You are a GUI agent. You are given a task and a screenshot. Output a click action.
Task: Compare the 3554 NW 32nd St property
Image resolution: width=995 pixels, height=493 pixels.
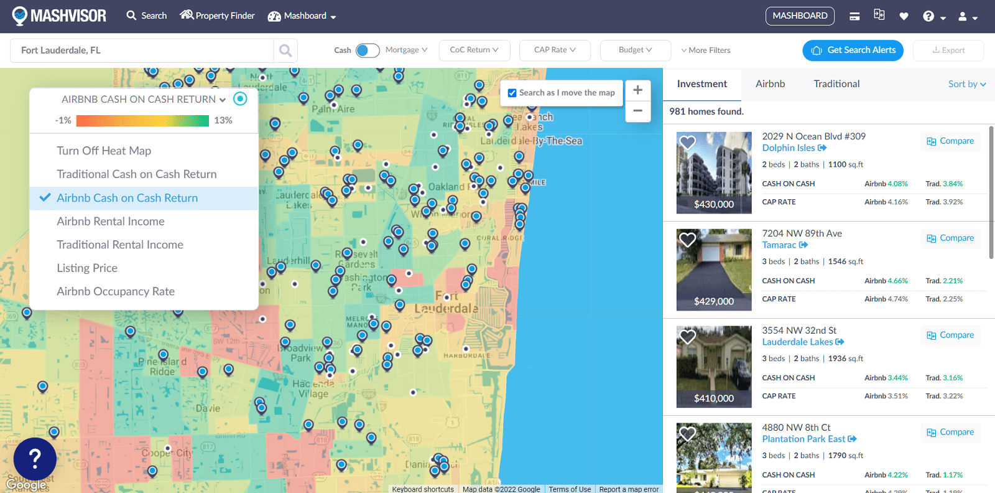(x=951, y=336)
